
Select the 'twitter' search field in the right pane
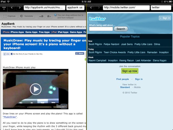point(161,8)
